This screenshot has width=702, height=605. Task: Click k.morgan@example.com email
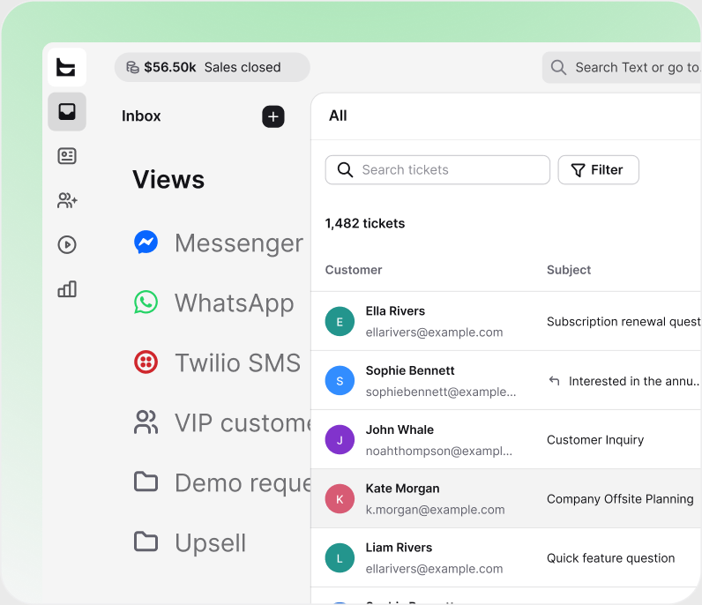(x=435, y=510)
